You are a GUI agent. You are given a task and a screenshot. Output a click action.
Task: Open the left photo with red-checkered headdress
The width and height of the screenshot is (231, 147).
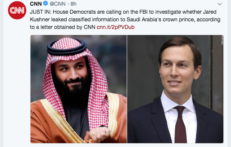pos(79,89)
